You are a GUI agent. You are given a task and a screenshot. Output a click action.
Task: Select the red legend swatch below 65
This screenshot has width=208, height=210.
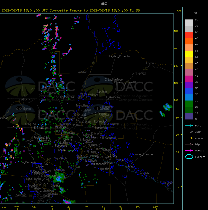(x=189, y=35)
